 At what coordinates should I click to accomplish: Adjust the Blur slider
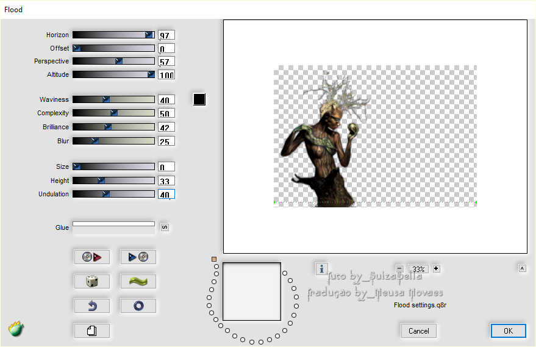[x=113, y=141]
